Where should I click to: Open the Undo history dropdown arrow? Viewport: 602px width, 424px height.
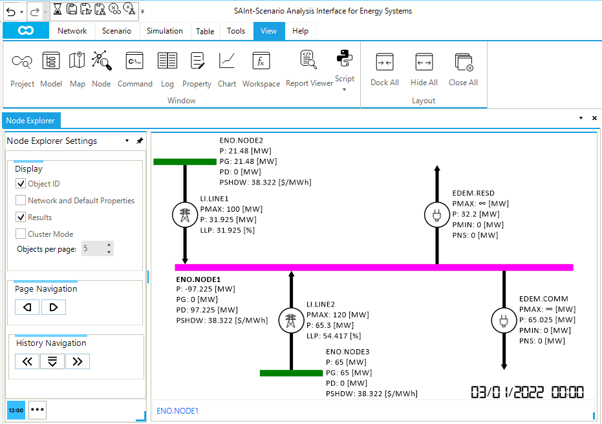(21, 12)
